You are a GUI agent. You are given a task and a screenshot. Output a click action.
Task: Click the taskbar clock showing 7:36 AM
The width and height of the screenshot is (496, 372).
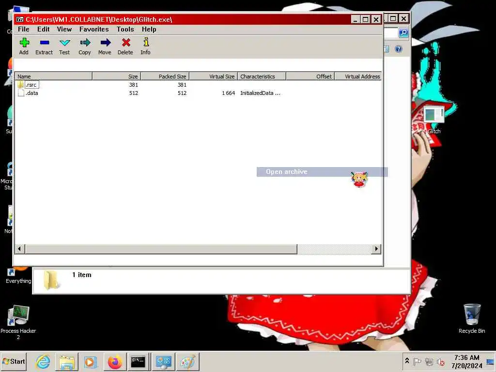[466, 361]
